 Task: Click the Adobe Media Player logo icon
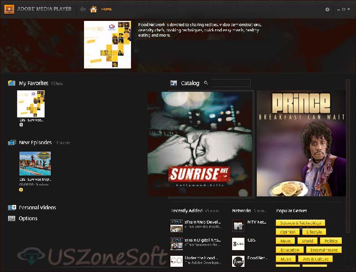(9, 9)
